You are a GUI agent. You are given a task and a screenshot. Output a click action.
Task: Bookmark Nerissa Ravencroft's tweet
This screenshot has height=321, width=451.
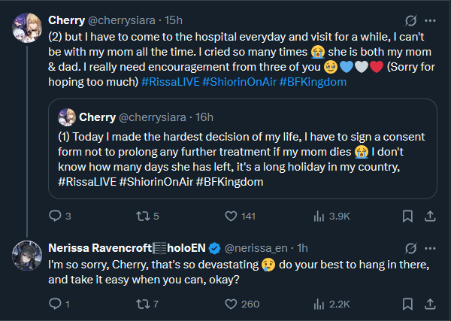point(407,304)
